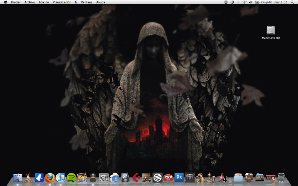Open Firefox from the dock
Screen dimensions: 298x186
(50, 177)
